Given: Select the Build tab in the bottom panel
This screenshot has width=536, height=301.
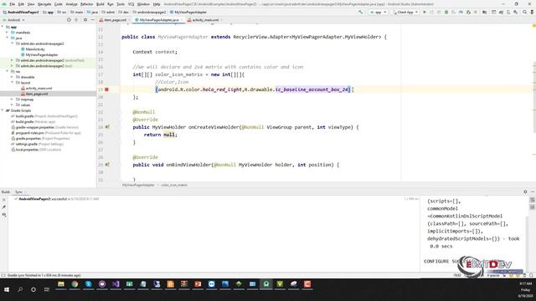Looking at the screenshot, I should (6, 192).
